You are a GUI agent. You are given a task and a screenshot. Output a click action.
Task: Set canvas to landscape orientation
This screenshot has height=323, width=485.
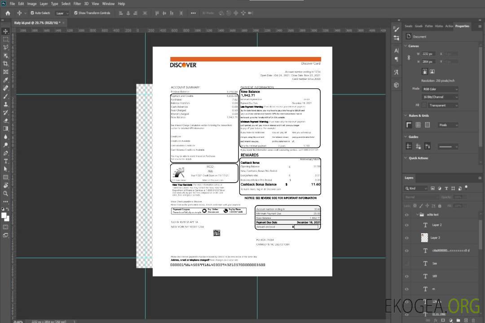click(432, 72)
